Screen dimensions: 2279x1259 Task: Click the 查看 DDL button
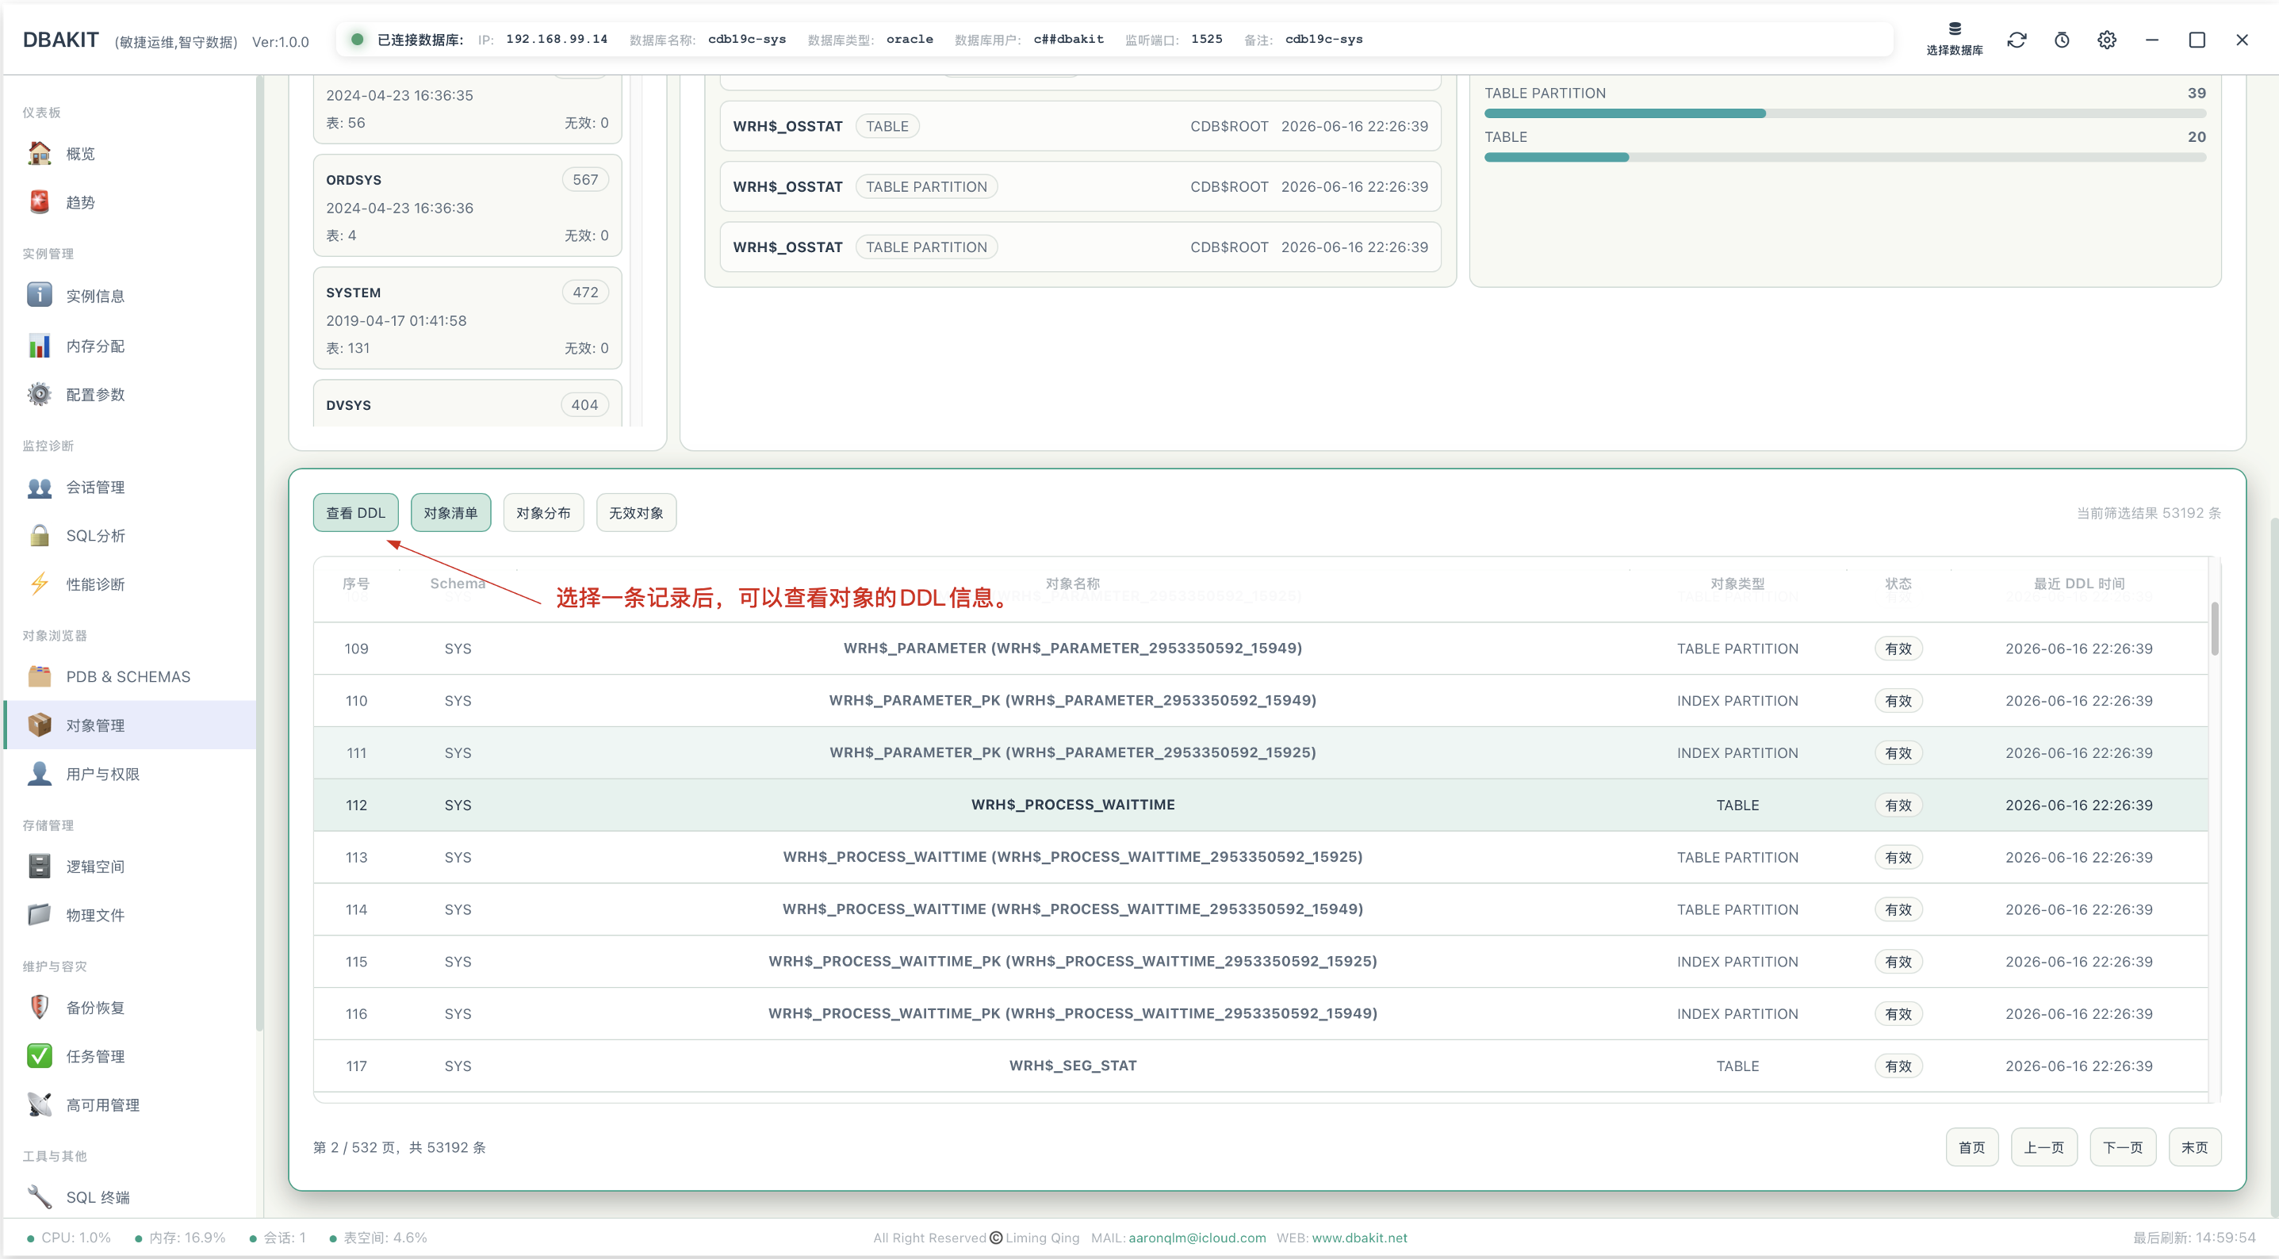pos(356,512)
